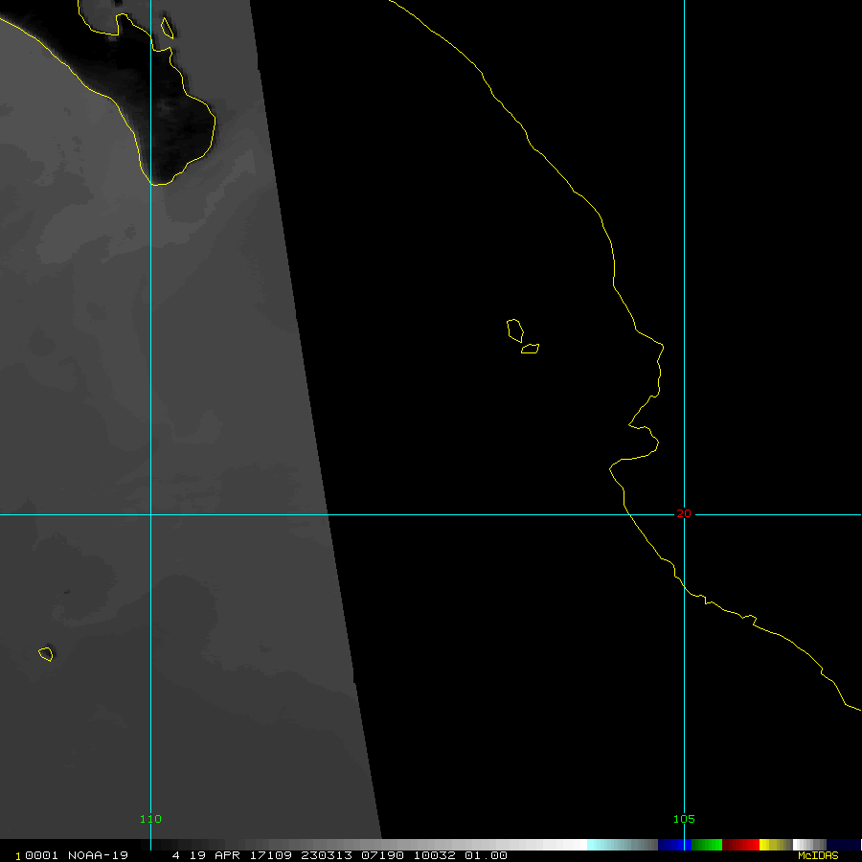Click the larger upper island of the center pair
This screenshot has height=862, width=862.
[514, 330]
